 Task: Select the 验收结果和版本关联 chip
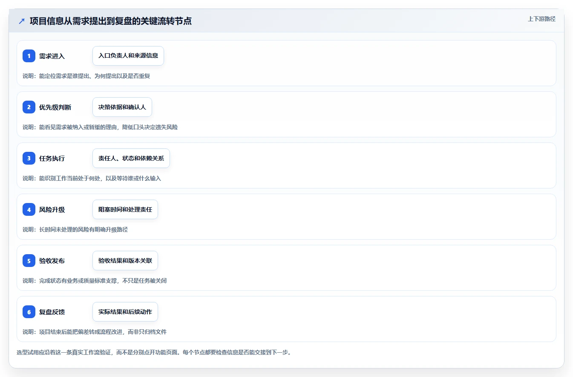[125, 261]
